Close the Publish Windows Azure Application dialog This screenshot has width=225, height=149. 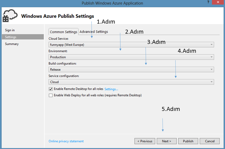coord(218,2)
